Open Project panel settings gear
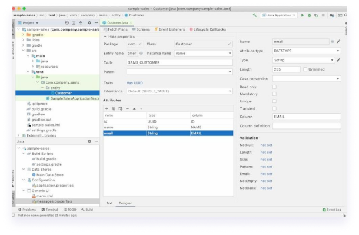Screen dimensions: 359x235 89,22
